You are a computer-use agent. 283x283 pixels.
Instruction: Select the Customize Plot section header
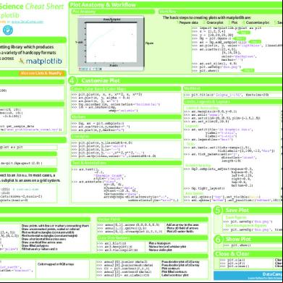(x=101, y=81)
